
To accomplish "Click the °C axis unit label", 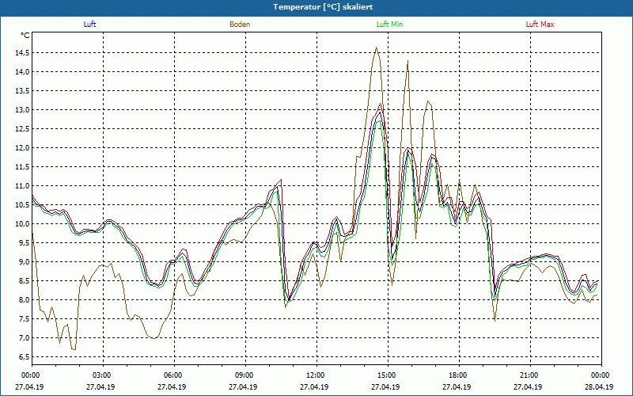I will click(25, 36).
